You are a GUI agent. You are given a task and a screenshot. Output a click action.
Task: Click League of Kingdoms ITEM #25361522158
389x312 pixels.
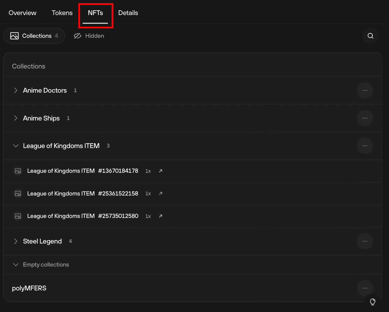83,194
